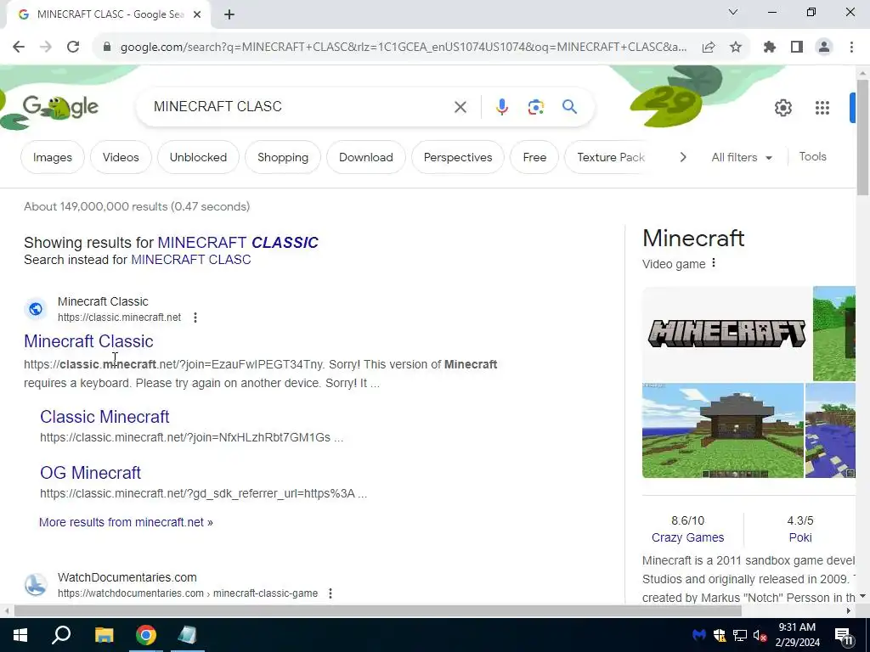Open More results from minecraft.net
The height and width of the screenshot is (652, 870).
coord(126,522)
